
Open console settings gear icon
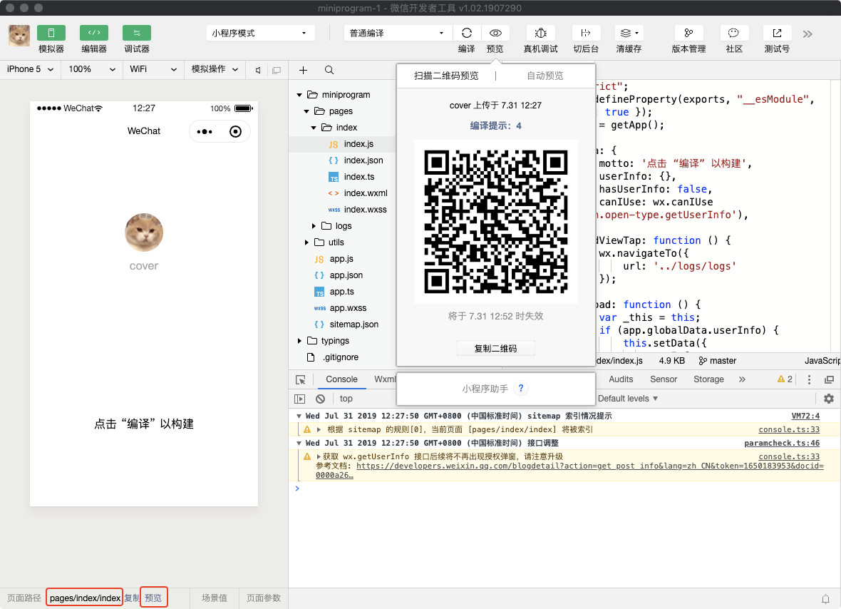pos(829,399)
